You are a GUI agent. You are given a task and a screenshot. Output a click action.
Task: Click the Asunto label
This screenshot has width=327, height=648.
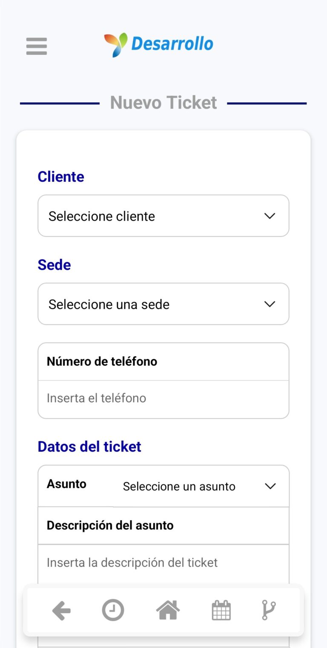(66, 484)
